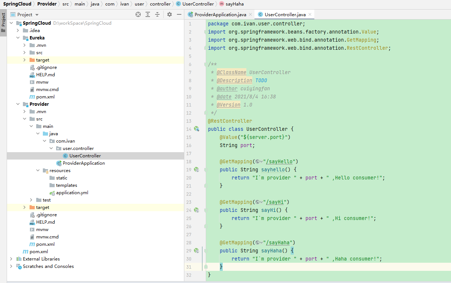Image resolution: width=451 pixels, height=283 pixels.
Task: Collapse the Provider module
Action: 18,104
